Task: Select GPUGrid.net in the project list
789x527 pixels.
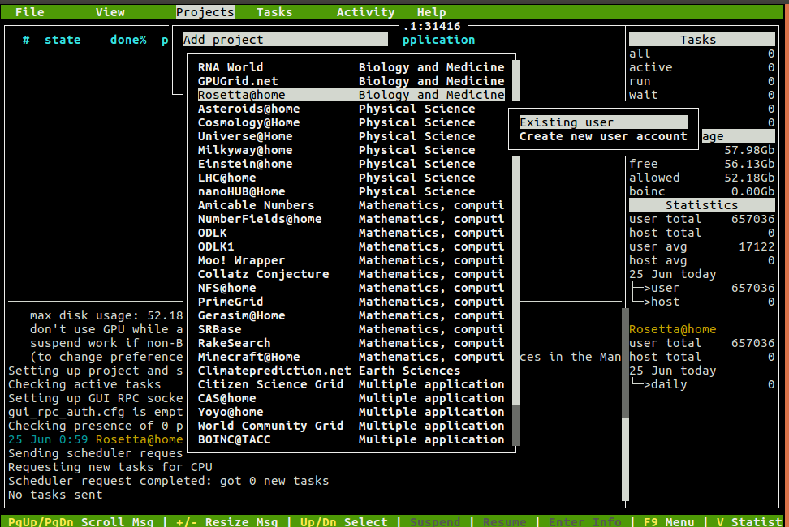Action: click(351, 81)
